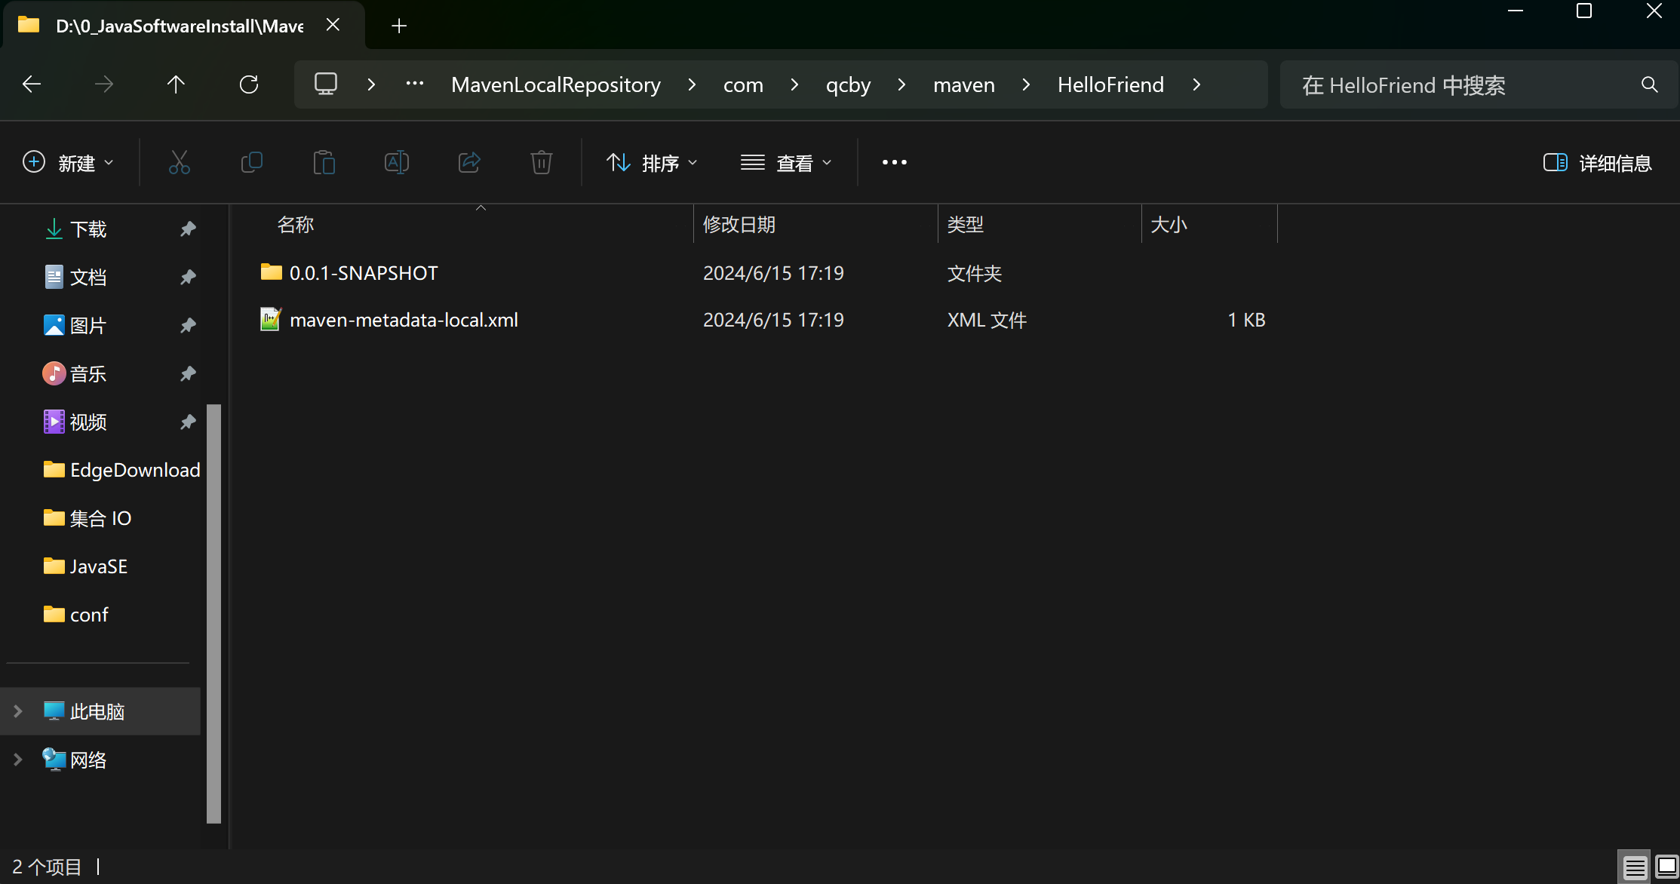The height and width of the screenshot is (884, 1680).
Task: Toggle the 详细信息 details pane
Action: 1598,162
